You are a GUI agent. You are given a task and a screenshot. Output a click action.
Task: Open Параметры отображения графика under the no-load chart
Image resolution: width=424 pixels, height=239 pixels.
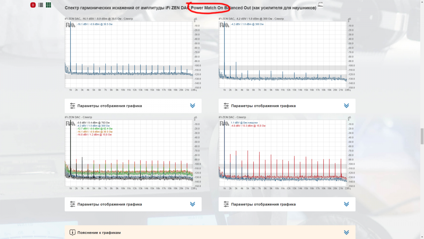(287, 204)
